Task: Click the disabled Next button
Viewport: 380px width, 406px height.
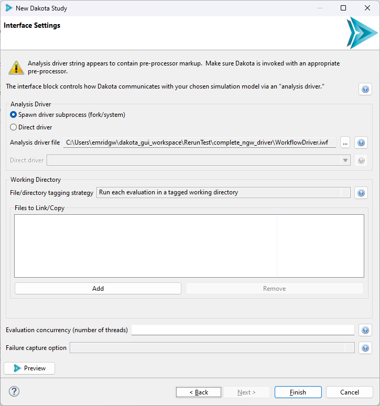Action: click(x=246, y=392)
